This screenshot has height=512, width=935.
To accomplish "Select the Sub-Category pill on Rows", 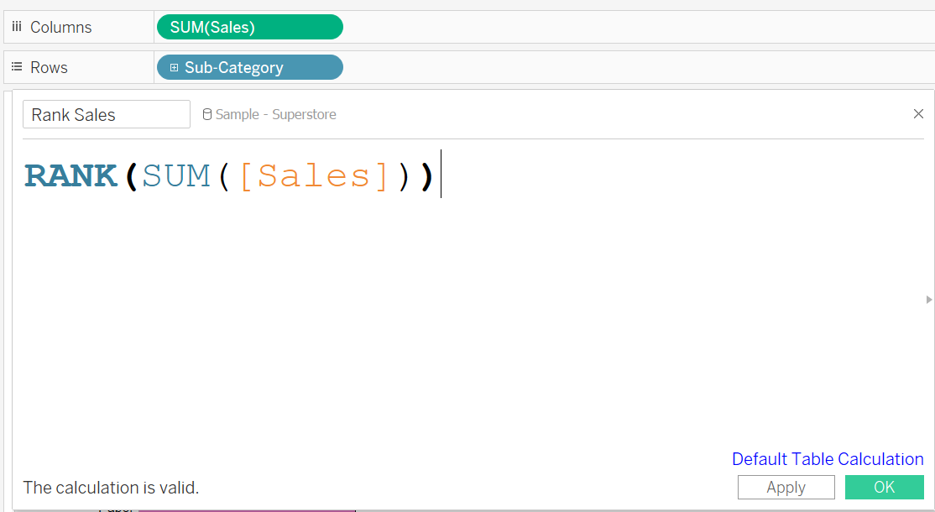I will point(249,67).
